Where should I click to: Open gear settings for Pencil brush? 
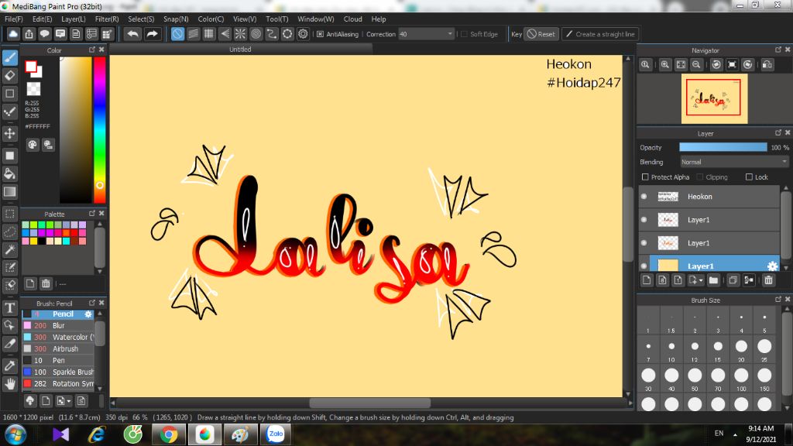pos(88,314)
